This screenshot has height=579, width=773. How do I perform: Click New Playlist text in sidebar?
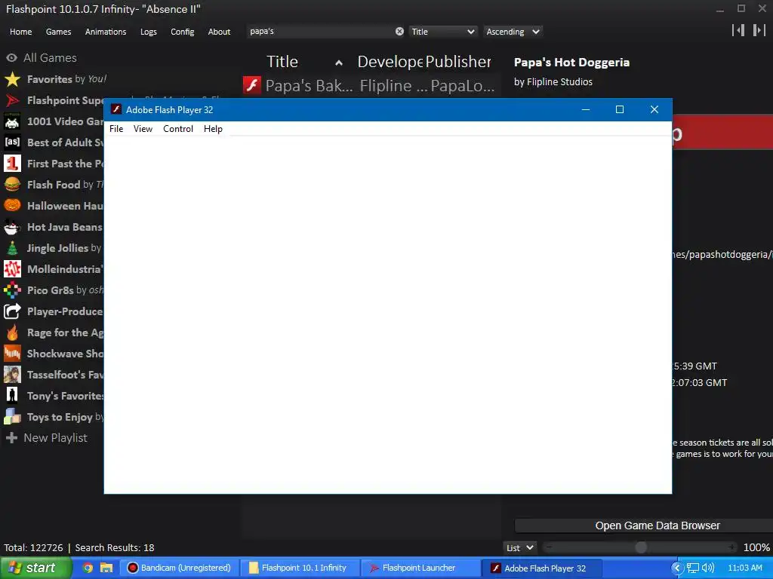click(x=55, y=438)
